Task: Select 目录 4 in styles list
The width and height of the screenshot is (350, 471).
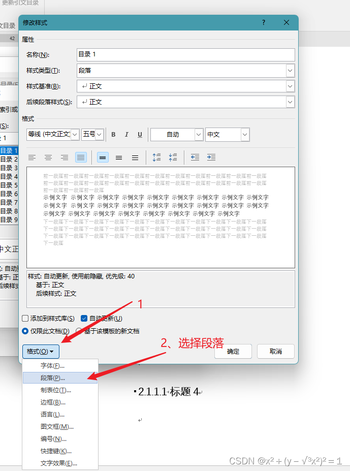Action: click(x=9, y=177)
